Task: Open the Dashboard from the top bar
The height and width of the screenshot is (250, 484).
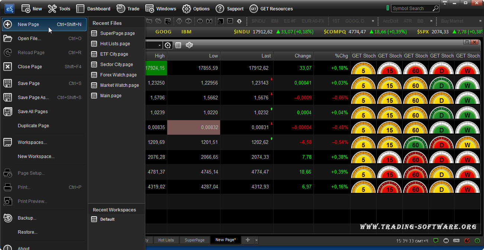Action: pyautogui.click(x=93, y=9)
